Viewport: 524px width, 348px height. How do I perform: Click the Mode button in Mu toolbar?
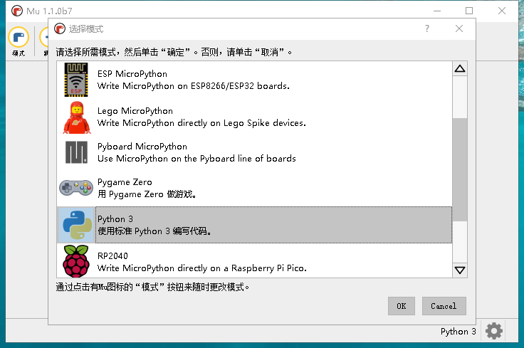[x=19, y=42]
